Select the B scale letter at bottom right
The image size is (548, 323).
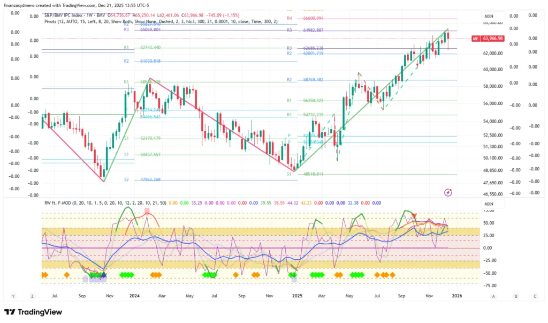point(515,296)
